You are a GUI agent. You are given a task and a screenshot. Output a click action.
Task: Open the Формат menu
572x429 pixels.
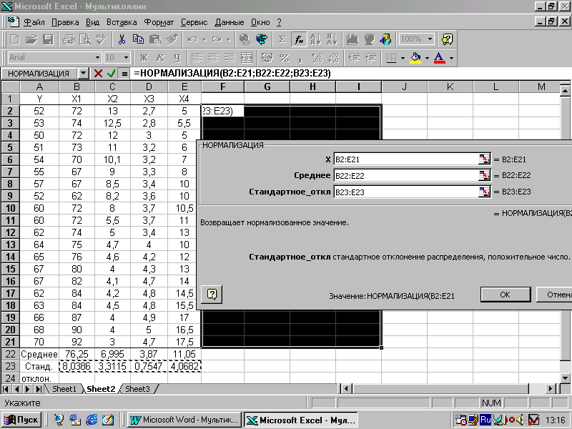(x=158, y=22)
